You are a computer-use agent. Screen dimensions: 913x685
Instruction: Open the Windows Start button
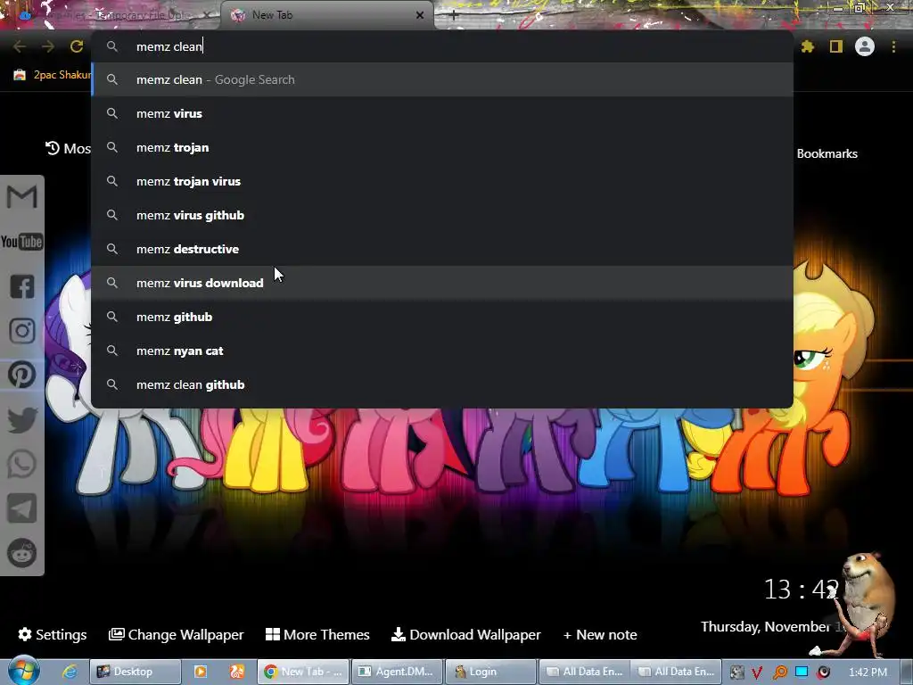click(23, 671)
